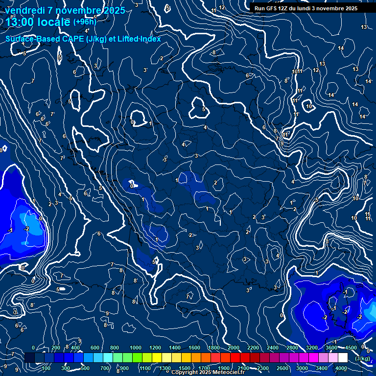Click the '2000' legend scale label
The width and height of the screenshot is (376, 376).
(234, 348)
